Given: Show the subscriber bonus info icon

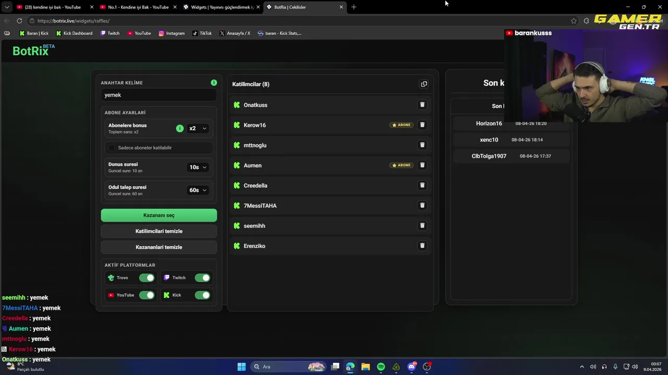Looking at the screenshot, I should point(180,128).
